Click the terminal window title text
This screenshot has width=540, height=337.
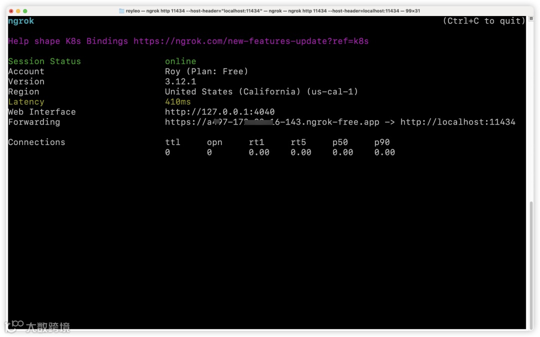[x=273, y=11]
